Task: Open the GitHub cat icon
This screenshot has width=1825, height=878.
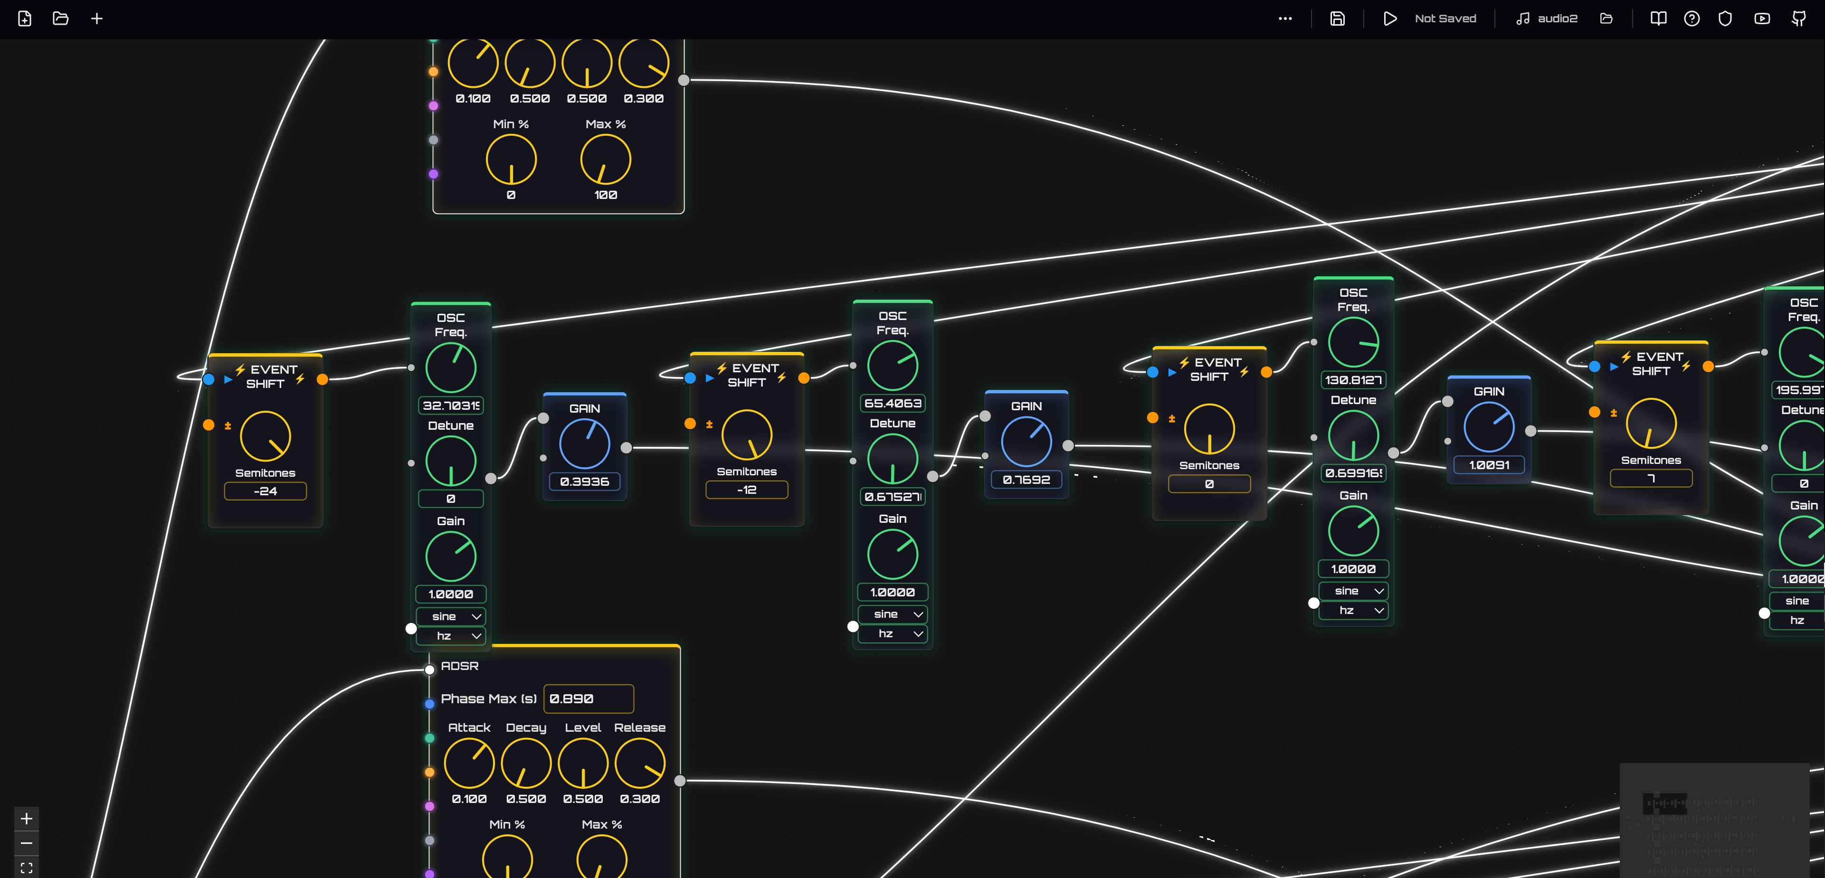Action: 1798,19
